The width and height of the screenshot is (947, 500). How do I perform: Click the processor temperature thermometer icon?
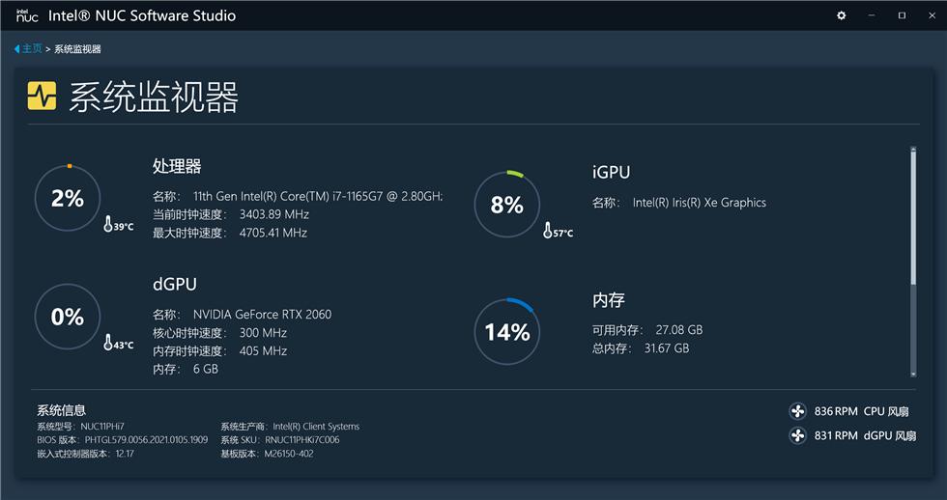(x=109, y=225)
